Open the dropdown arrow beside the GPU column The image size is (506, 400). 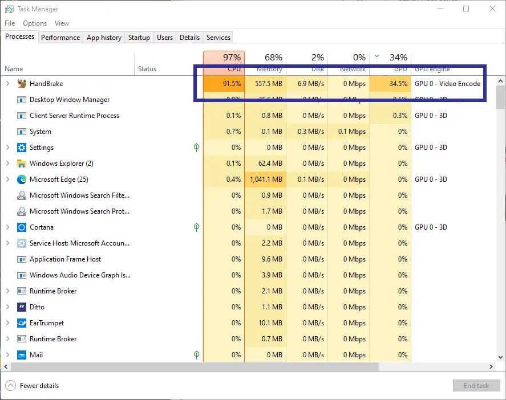pos(377,57)
